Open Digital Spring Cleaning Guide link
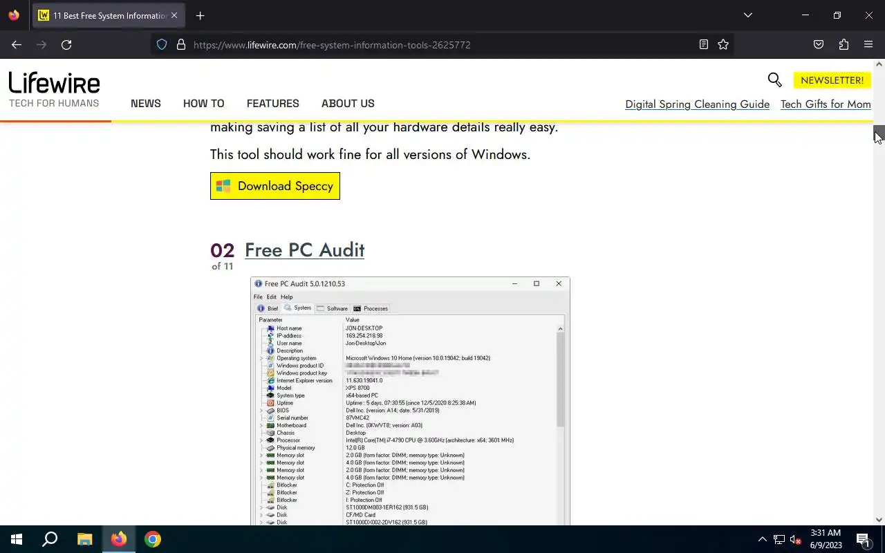Image resolution: width=885 pixels, height=553 pixels. click(x=697, y=104)
